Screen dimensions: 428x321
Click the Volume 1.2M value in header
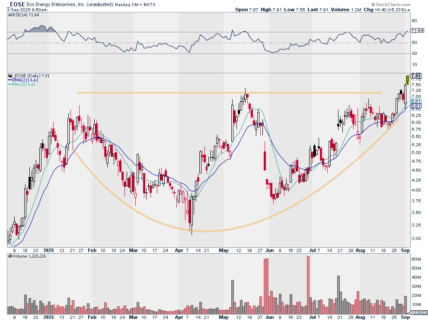tap(346, 10)
